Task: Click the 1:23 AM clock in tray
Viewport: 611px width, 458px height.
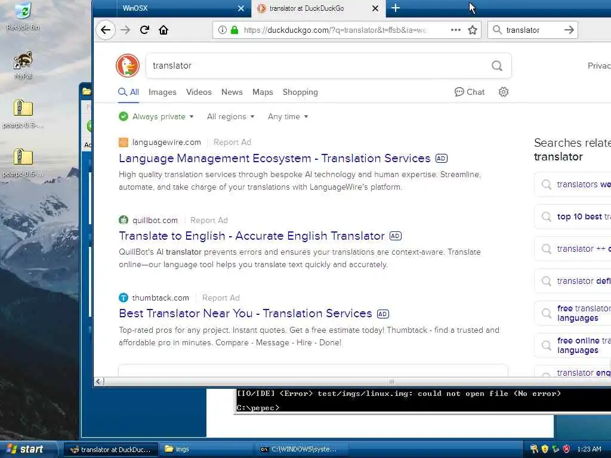Action: pyautogui.click(x=589, y=449)
